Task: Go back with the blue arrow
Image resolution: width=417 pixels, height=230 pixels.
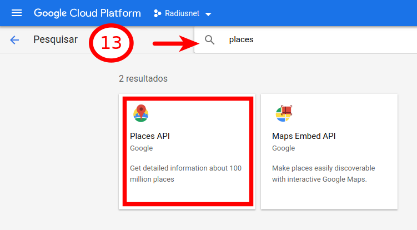Action: coord(14,40)
